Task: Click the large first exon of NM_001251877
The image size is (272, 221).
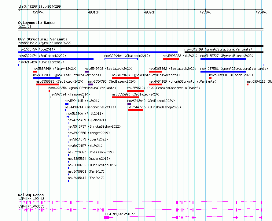Action: 106,218
